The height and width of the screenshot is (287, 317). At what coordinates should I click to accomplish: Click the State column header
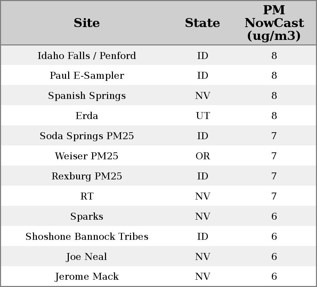tap(202, 23)
